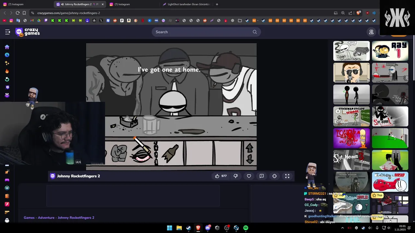This screenshot has width=415, height=233.
Task: Open Multiplayer people icon in sidebar
Action: point(7,95)
